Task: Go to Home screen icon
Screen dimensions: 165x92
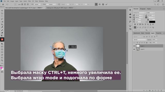Action: [x=3, y=4]
